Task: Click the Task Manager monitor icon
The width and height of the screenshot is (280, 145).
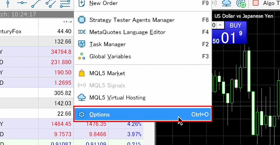Action: click(x=81, y=44)
